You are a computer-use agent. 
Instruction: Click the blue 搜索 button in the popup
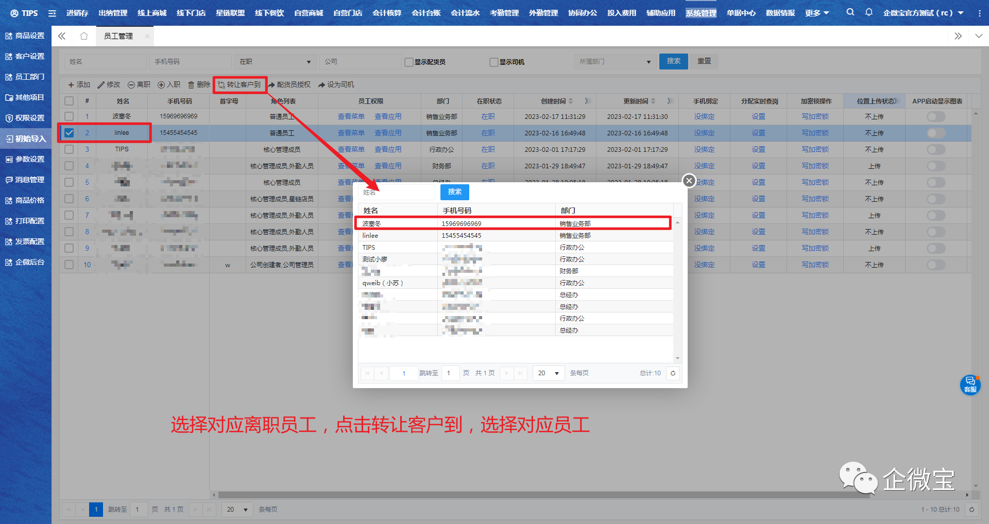[x=454, y=192]
